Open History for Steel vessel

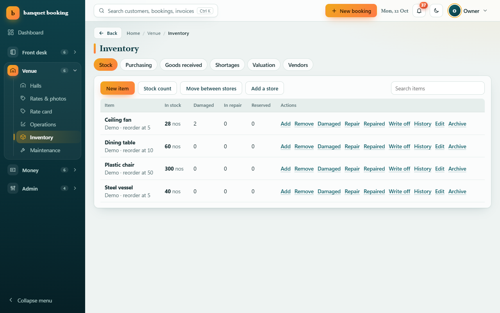423,191
